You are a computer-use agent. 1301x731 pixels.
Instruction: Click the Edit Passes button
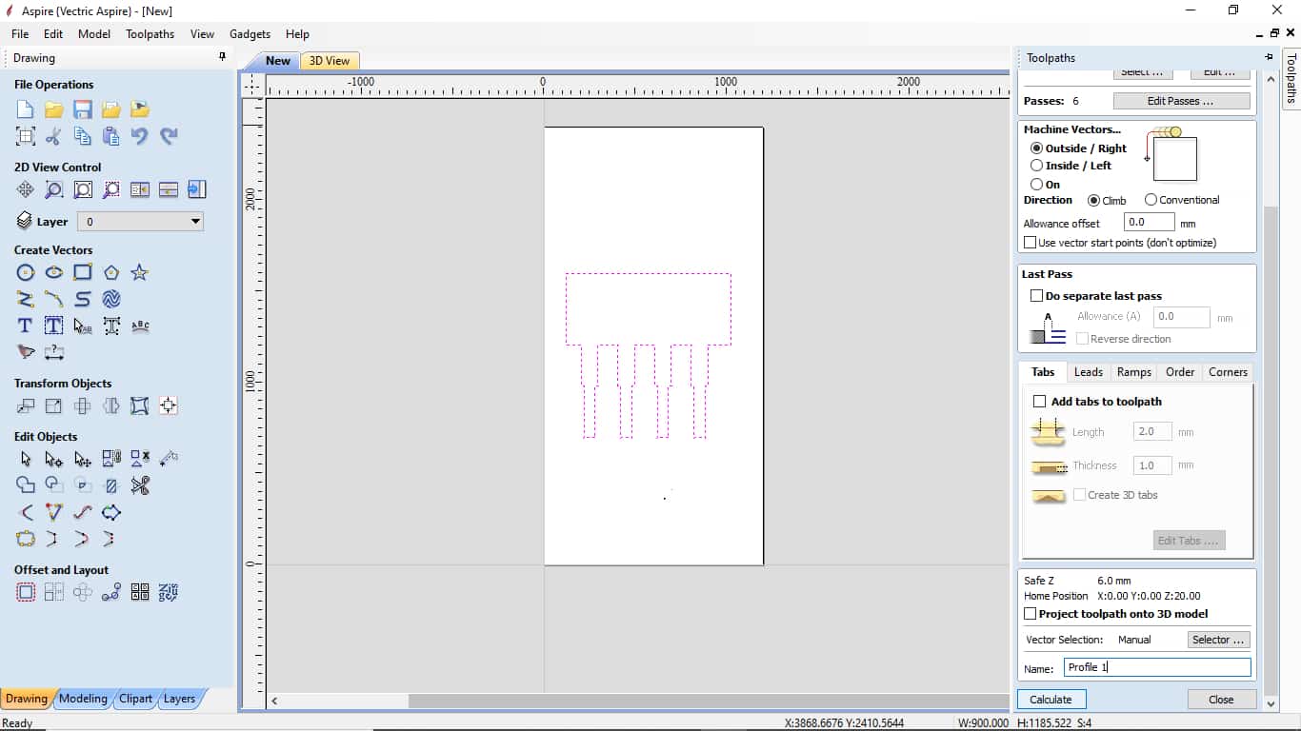tap(1181, 101)
